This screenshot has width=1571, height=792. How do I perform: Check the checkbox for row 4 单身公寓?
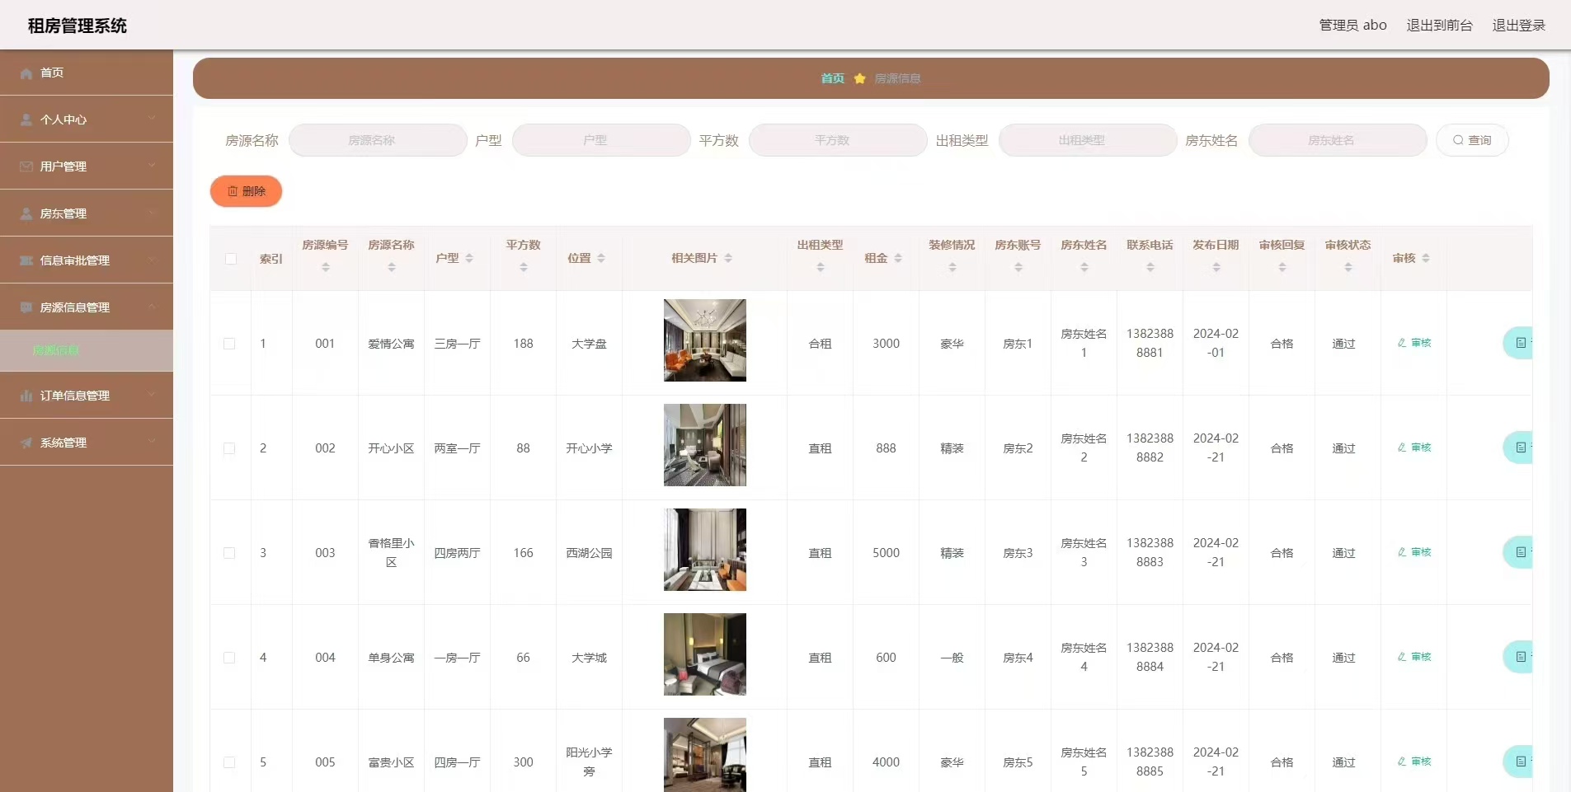pos(229,658)
